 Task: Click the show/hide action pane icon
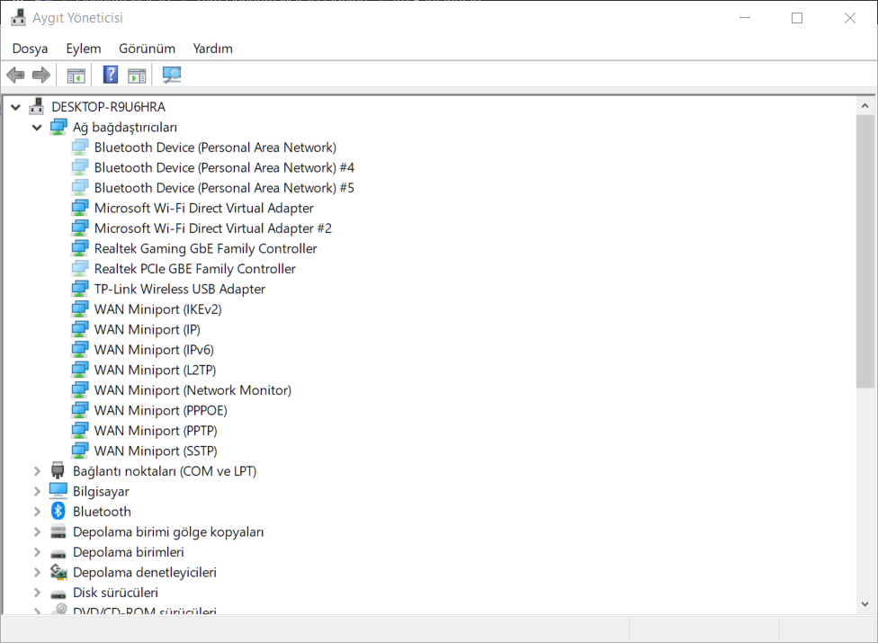137,75
